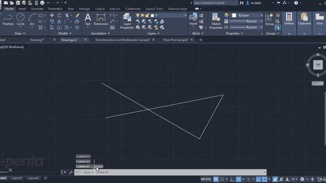Click the Group tool
The width and height of the screenshot is (326, 183).
269,19
